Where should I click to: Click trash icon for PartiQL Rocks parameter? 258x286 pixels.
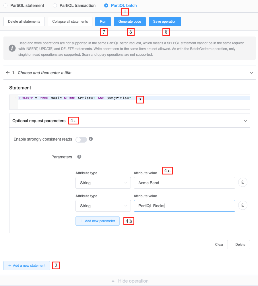[243, 205]
